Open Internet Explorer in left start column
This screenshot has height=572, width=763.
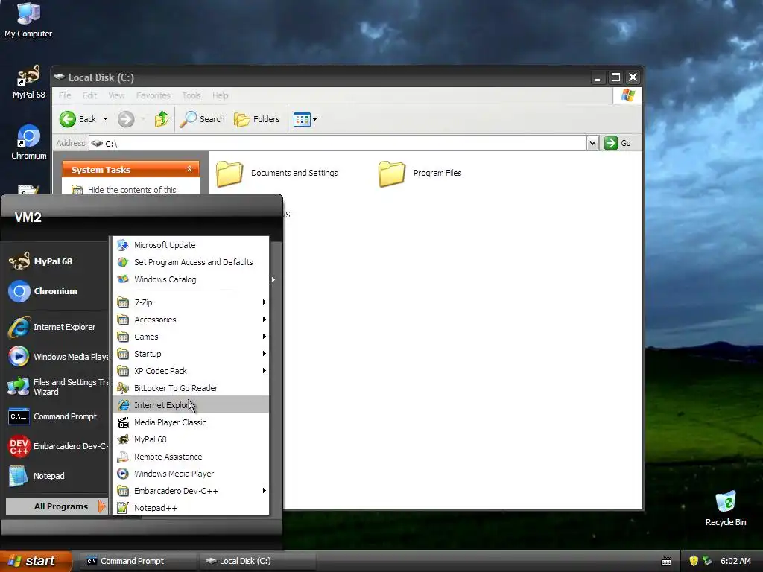pyautogui.click(x=56, y=327)
